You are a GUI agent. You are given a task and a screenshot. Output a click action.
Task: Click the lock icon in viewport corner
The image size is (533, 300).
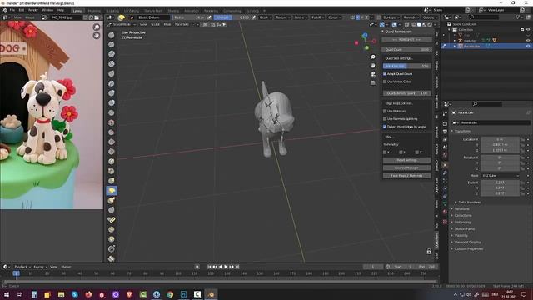coord(429,252)
